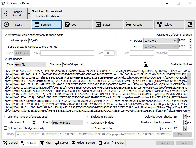Image resolution: width=196 pixels, height=148 pixels.
Task: Open the Log page icon
Action: 68,25
